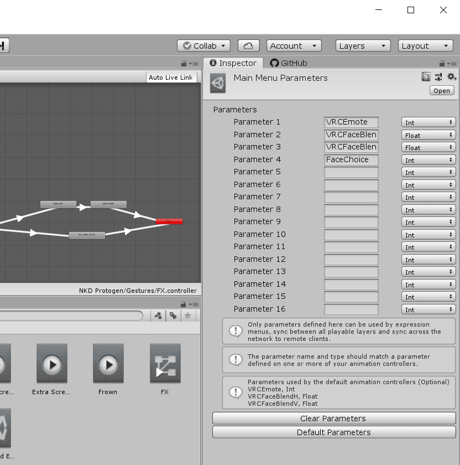Open Parameter 4 type dropdown

428,160
